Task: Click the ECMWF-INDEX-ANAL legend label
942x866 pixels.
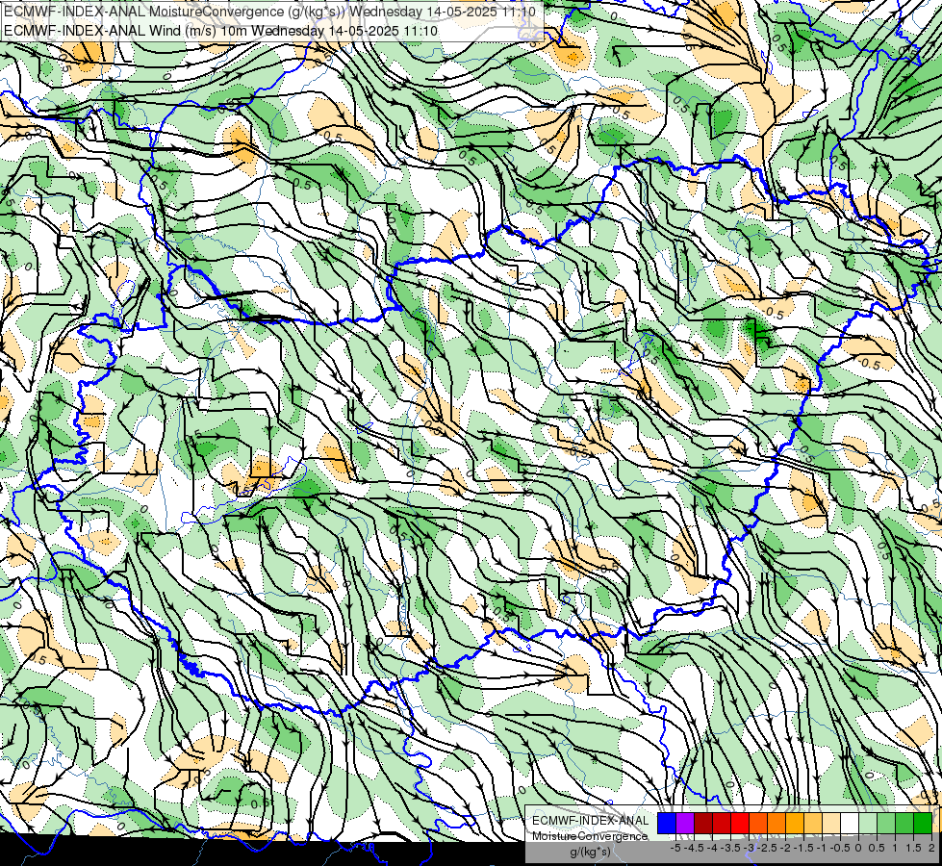Action: click(x=590, y=821)
